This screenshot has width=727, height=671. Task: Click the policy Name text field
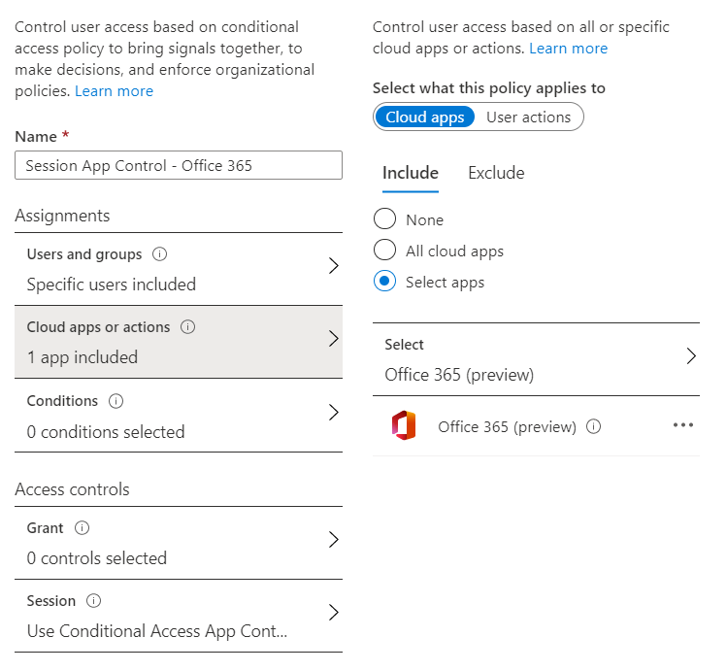click(179, 165)
